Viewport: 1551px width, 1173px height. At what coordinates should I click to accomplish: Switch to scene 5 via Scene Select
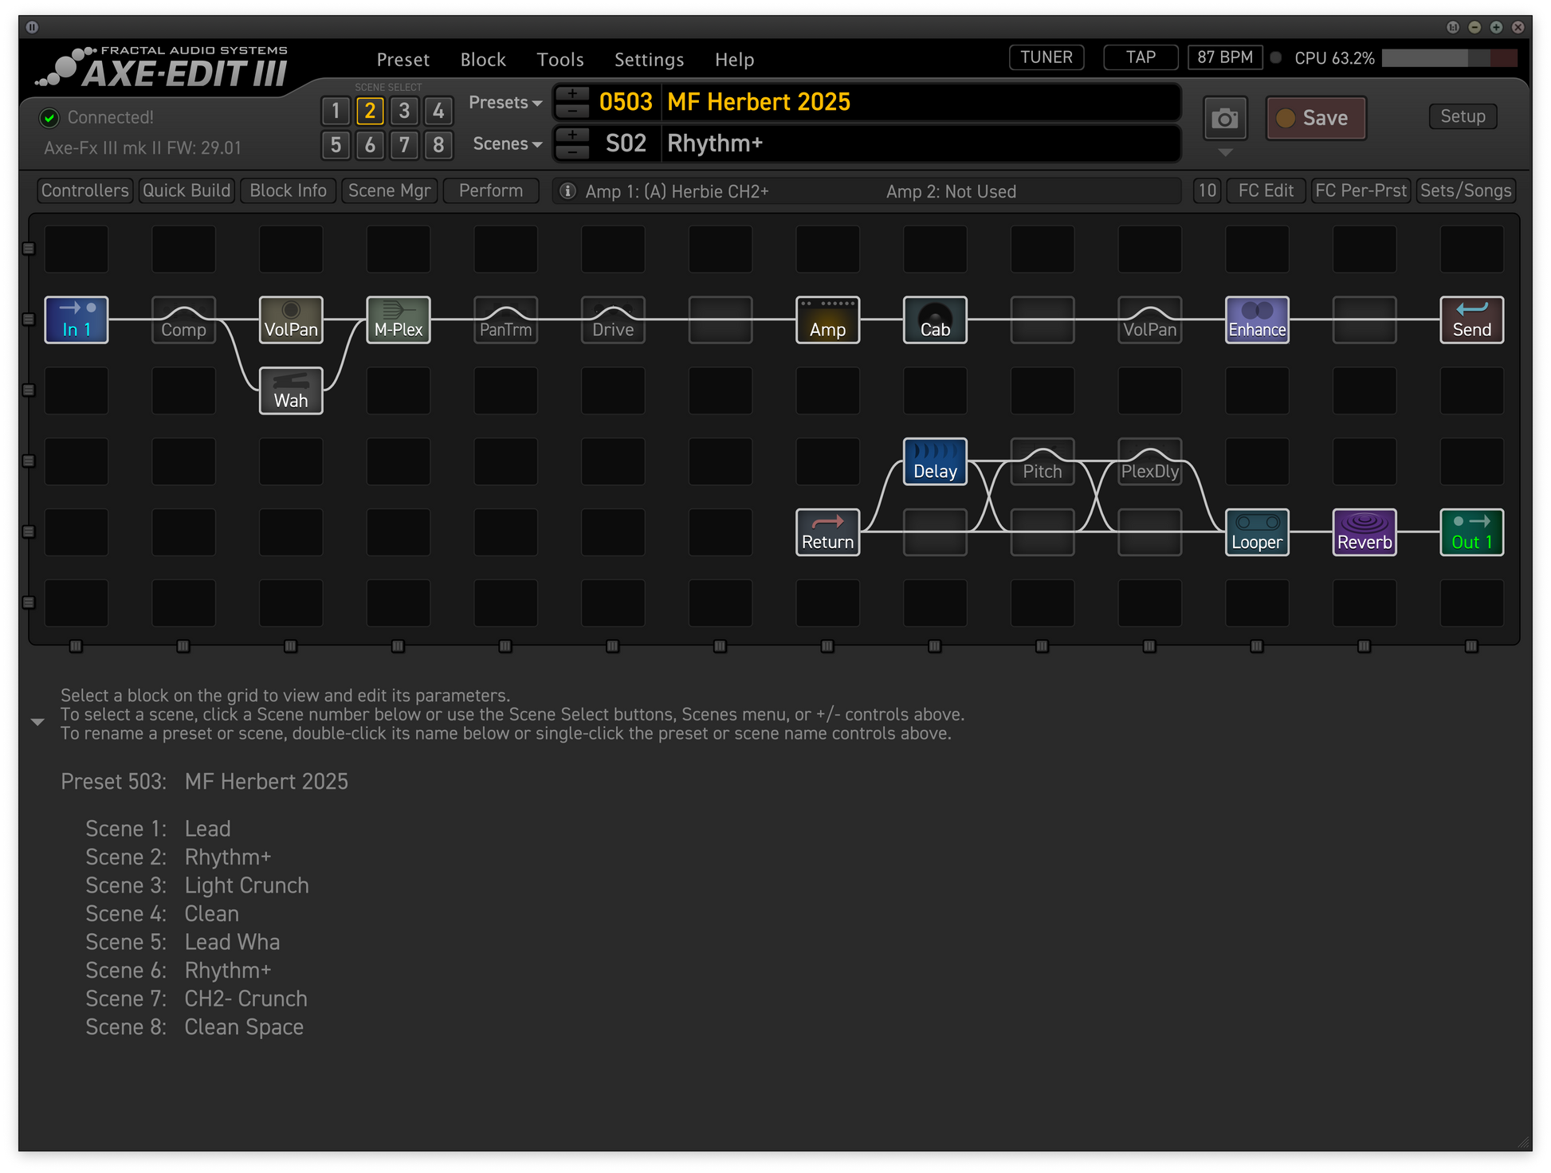(336, 145)
